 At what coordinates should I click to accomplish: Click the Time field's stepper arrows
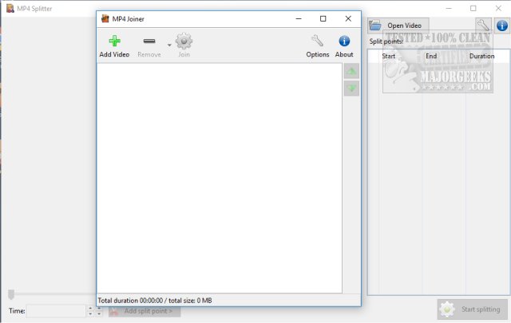click(90, 311)
